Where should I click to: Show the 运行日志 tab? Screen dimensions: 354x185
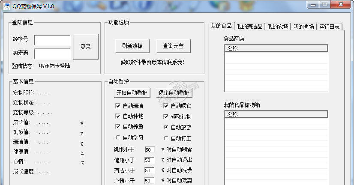pos(330,27)
